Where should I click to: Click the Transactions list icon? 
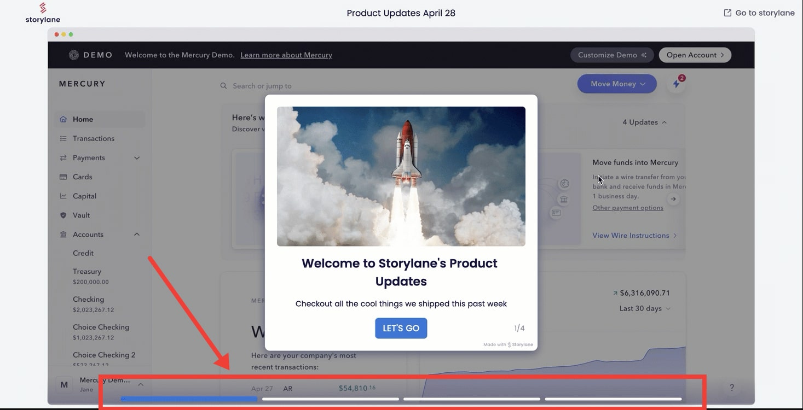tap(63, 138)
